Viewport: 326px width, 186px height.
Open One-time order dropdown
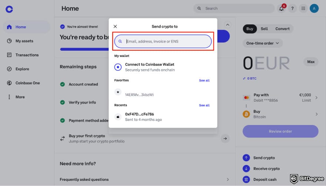click(263, 43)
